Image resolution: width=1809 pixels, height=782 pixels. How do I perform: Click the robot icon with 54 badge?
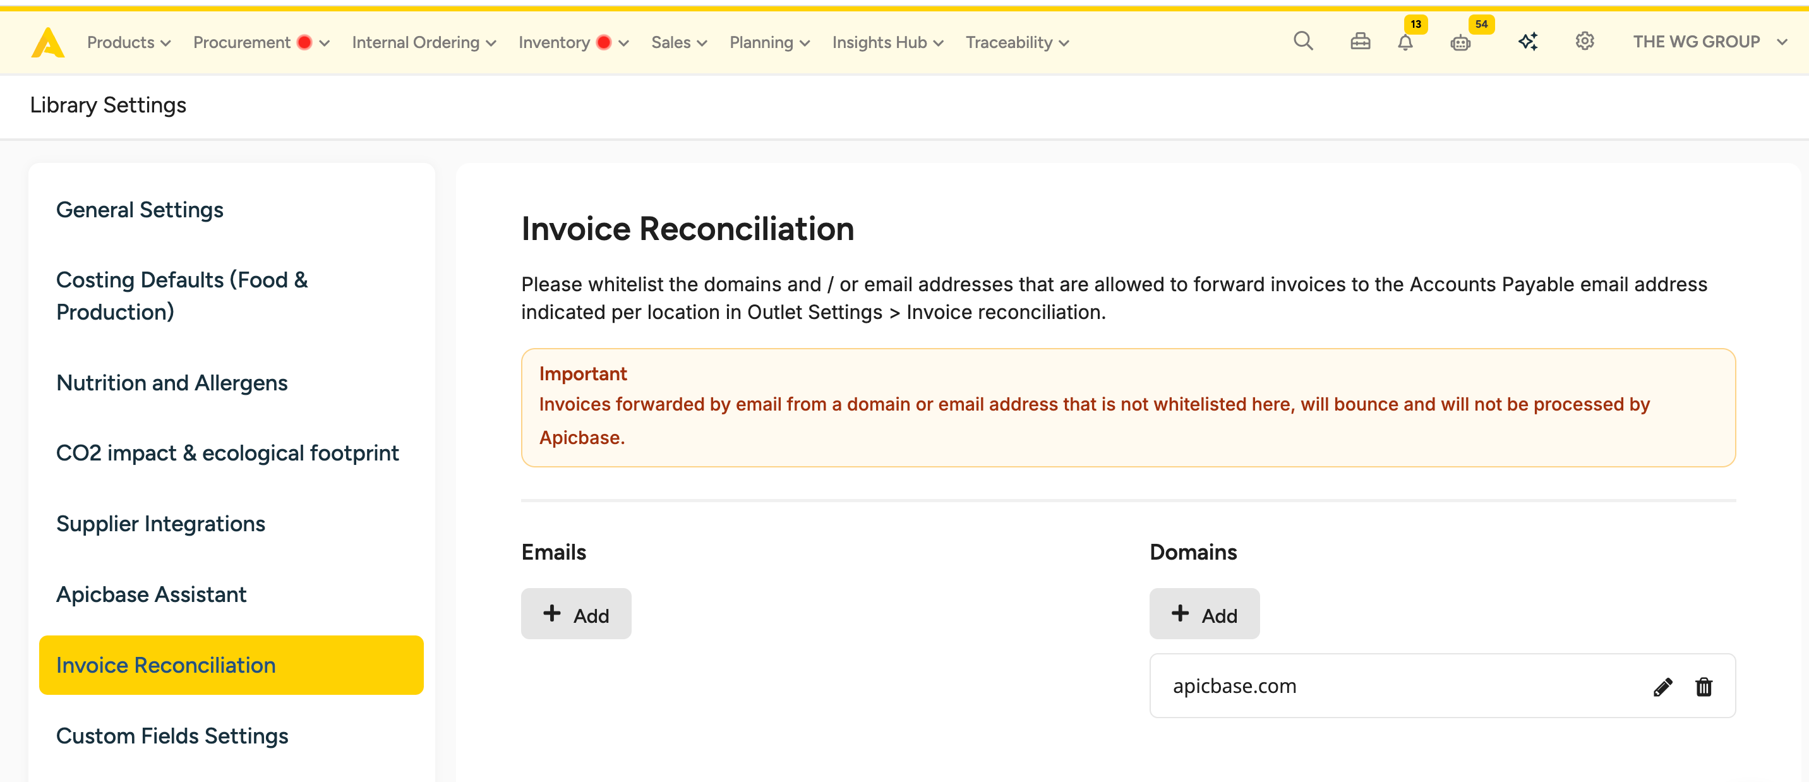[1460, 43]
